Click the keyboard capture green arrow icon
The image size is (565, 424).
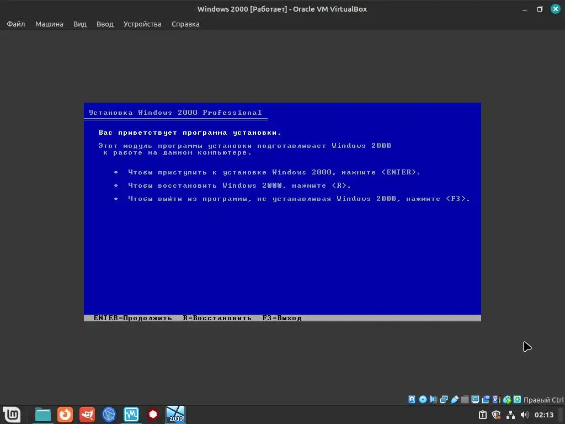coord(518,400)
